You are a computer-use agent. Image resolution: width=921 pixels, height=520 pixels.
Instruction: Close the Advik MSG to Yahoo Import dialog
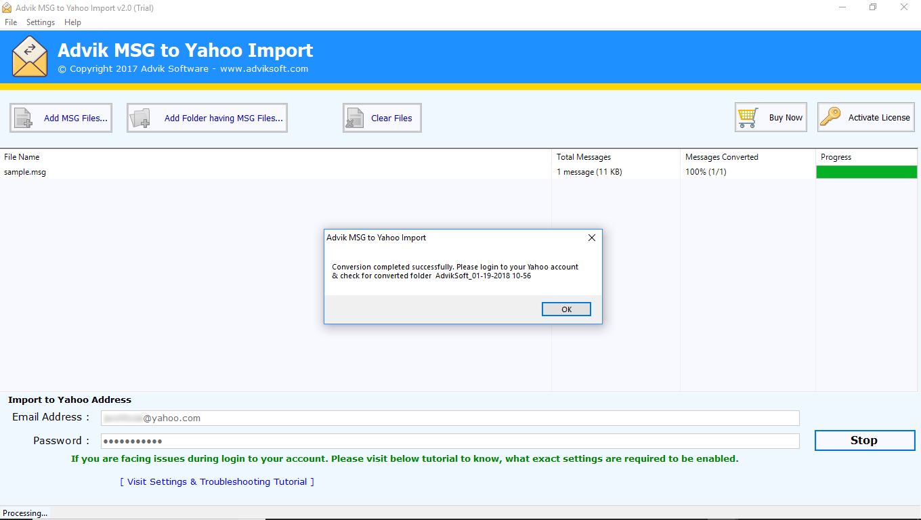591,238
